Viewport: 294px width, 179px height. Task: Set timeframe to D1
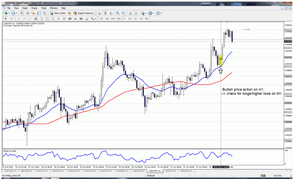[x=135, y=18]
